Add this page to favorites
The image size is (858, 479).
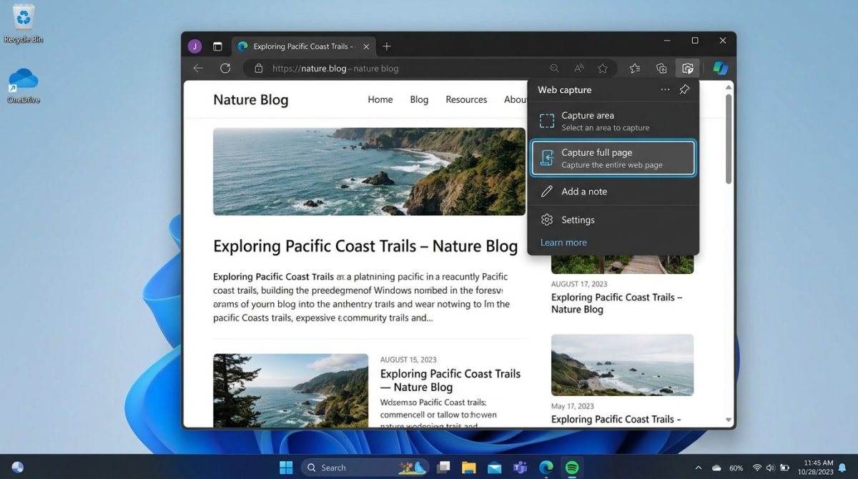[603, 68]
